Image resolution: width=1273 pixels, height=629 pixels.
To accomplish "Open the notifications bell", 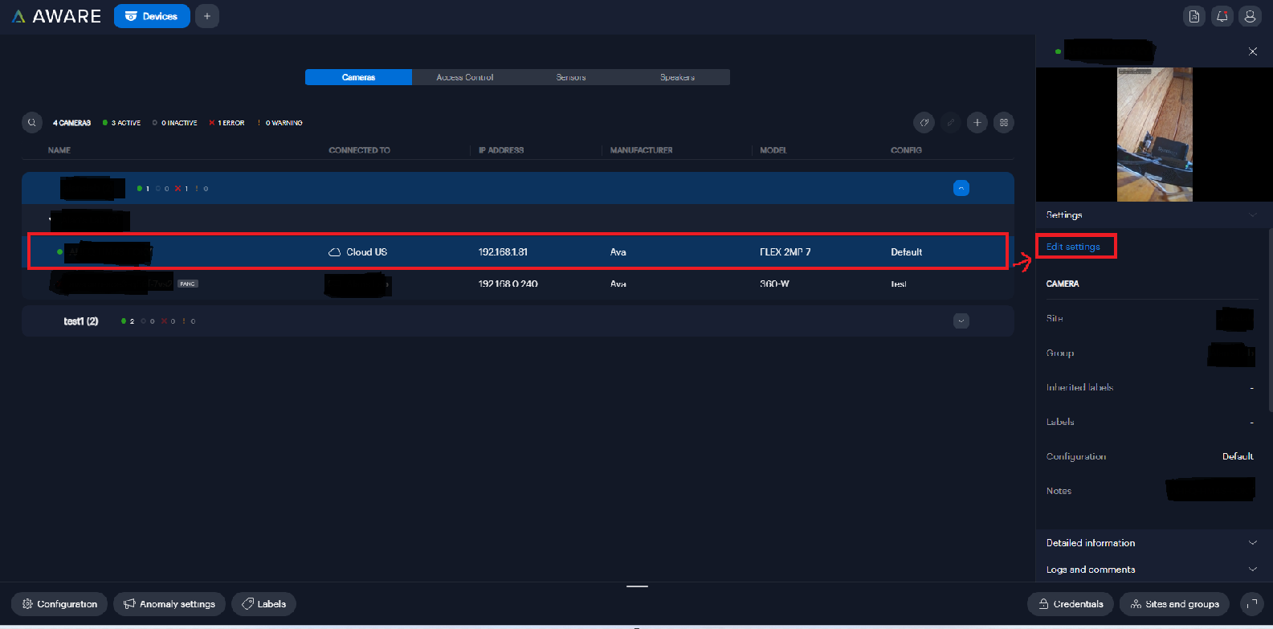I will click(1222, 16).
